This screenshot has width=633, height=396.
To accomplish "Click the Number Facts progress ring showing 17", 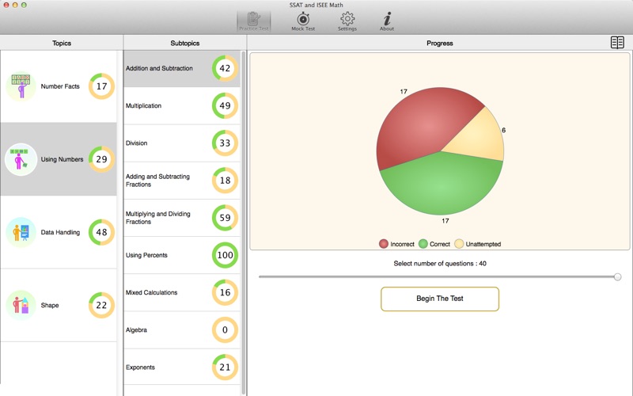I will point(102,86).
